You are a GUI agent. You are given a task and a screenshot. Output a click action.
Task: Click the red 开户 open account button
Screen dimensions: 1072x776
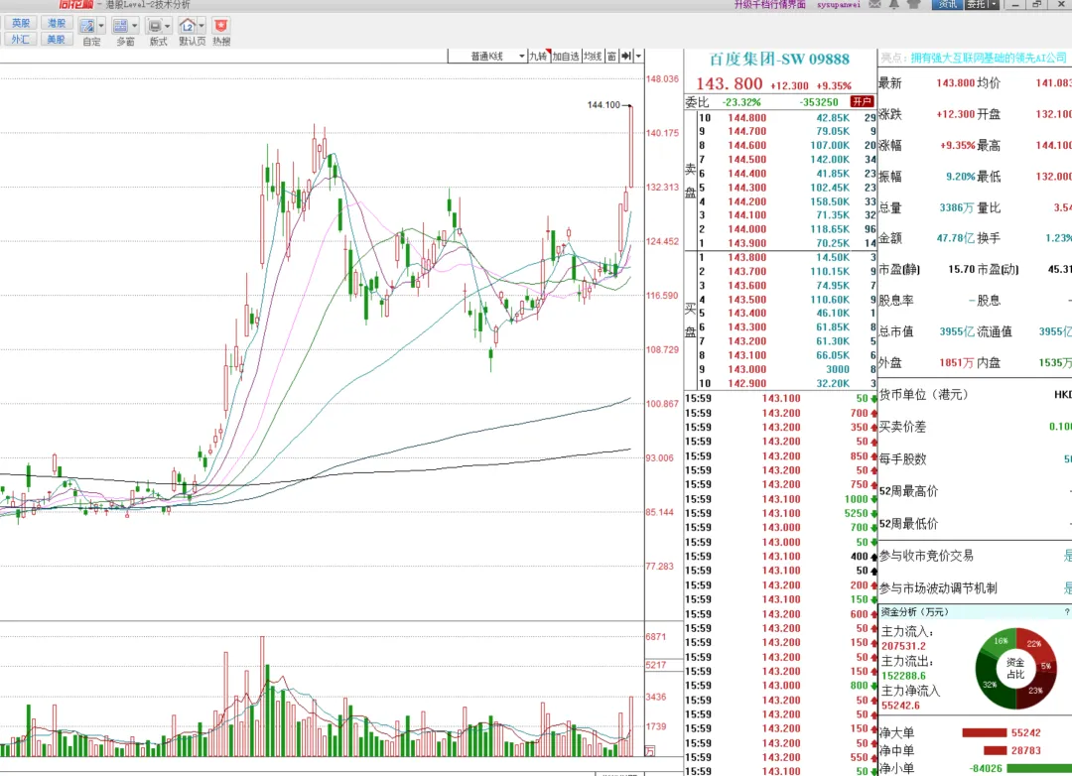coord(862,101)
